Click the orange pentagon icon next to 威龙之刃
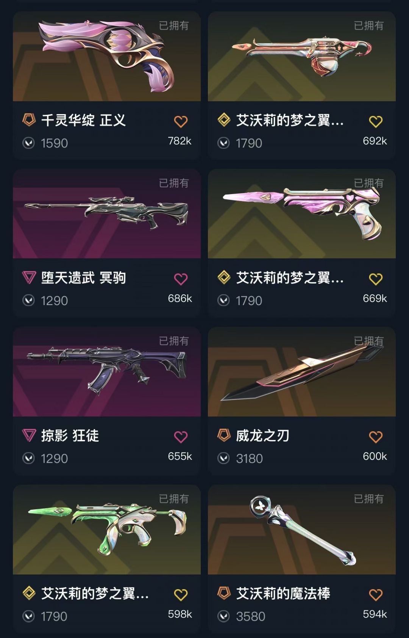The width and height of the screenshot is (409, 638). tap(224, 435)
